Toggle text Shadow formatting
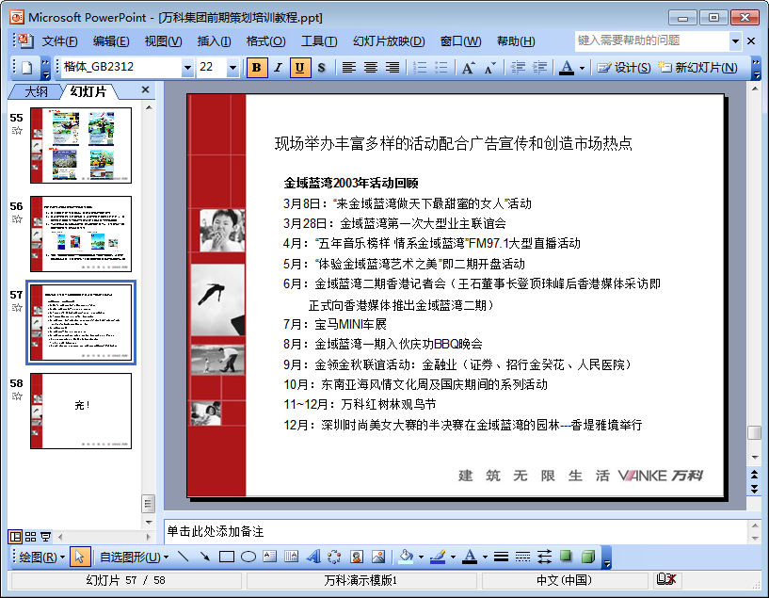 (321, 67)
